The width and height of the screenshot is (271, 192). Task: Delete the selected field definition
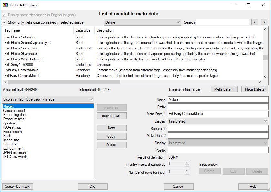point(111,145)
